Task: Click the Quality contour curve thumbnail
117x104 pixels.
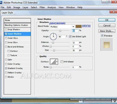Action: pos(53,62)
